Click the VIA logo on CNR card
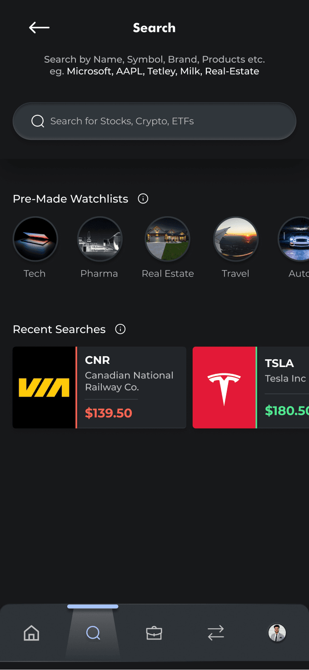This screenshot has width=309, height=670. [x=44, y=387]
